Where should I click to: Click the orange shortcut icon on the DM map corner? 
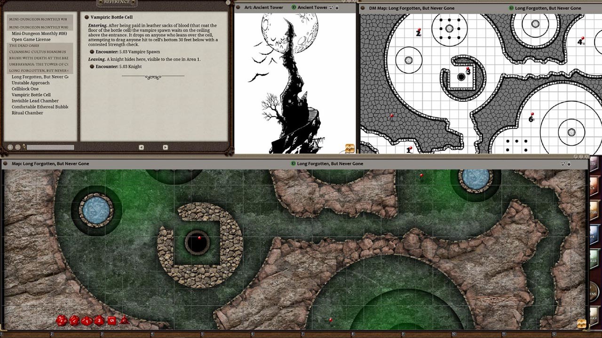[x=349, y=148]
